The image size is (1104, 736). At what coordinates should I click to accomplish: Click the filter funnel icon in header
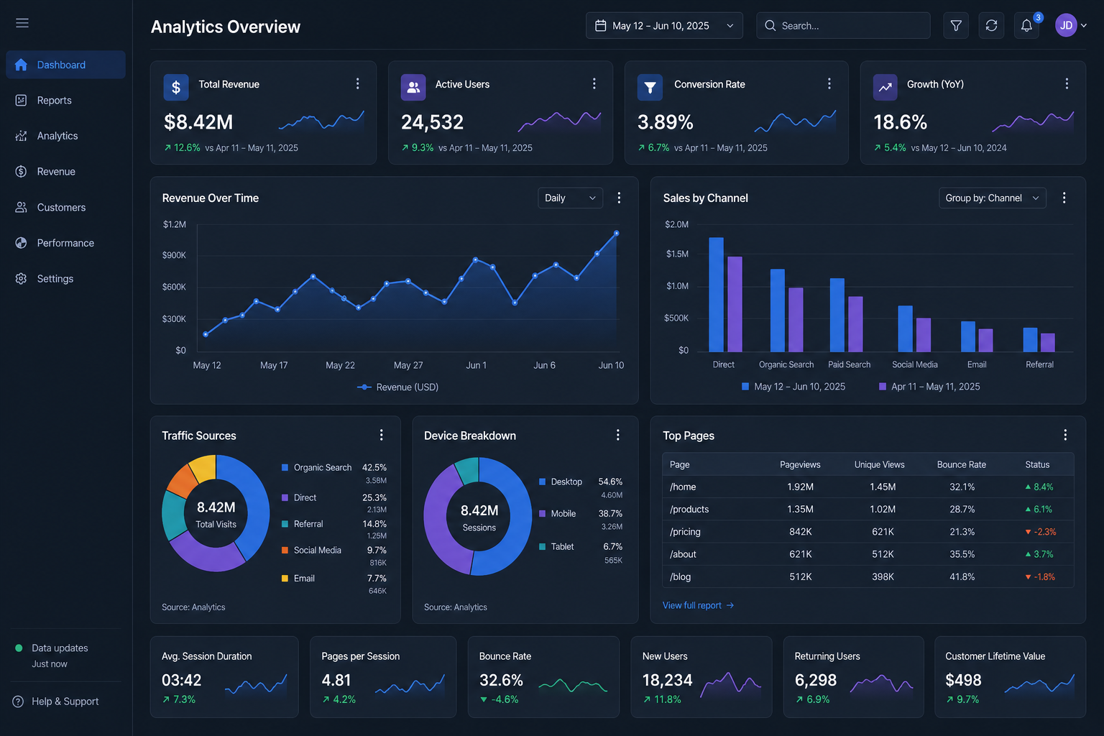(x=956, y=26)
